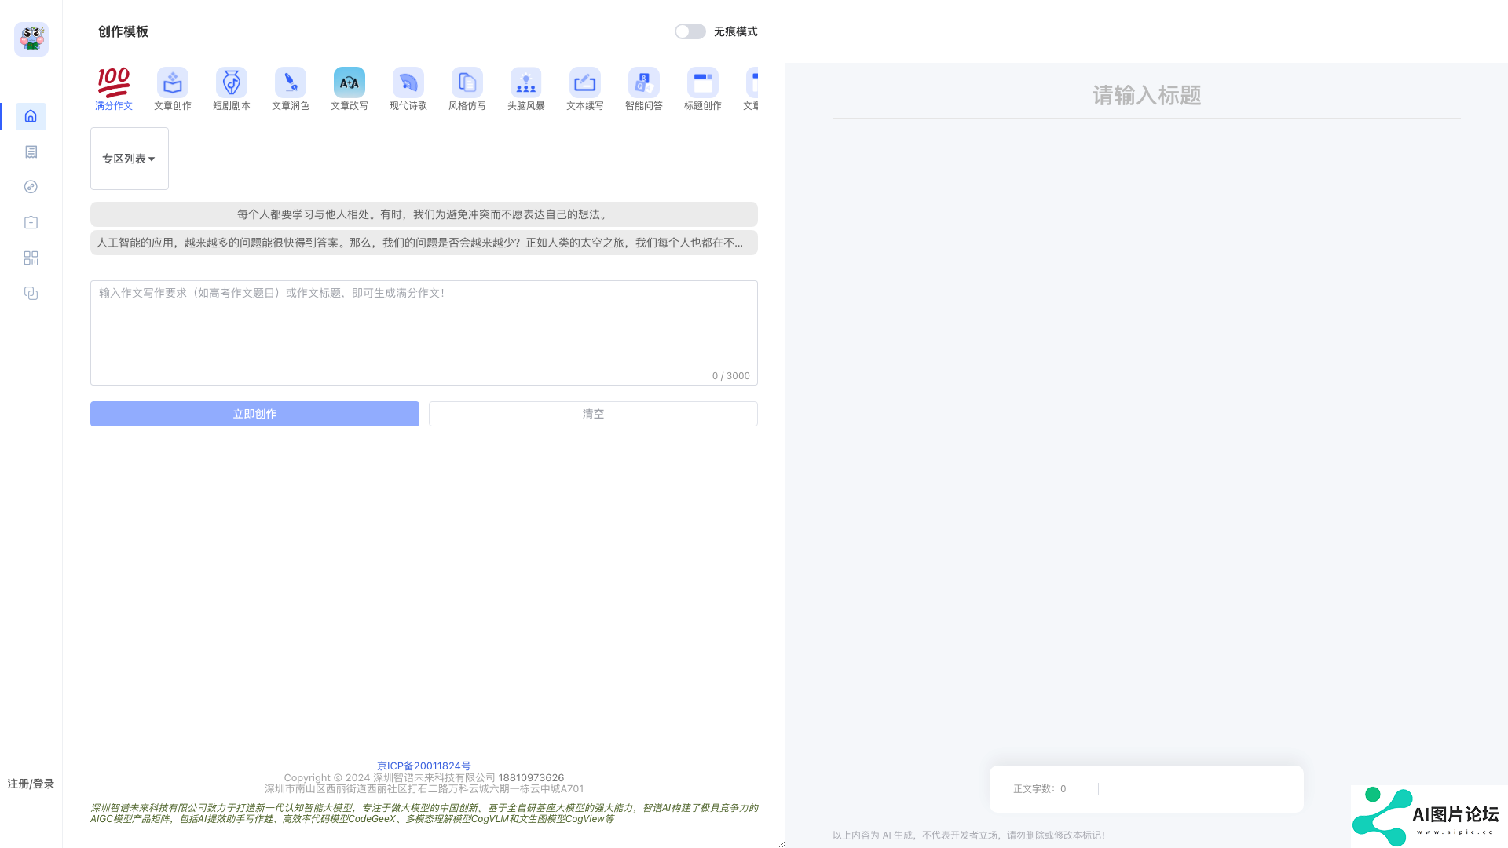Toggle the 无痕模式 switch

pyautogui.click(x=690, y=31)
